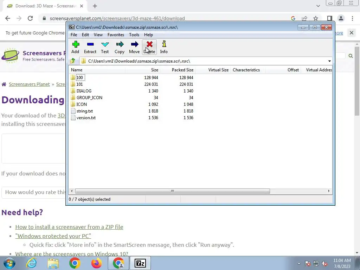Run the Test archive tool

click(105, 47)
